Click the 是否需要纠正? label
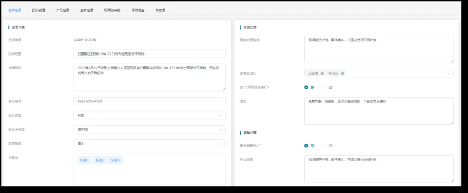Viewport: 468px width, 193px height. pyautogui.click(x=250, y=146)
